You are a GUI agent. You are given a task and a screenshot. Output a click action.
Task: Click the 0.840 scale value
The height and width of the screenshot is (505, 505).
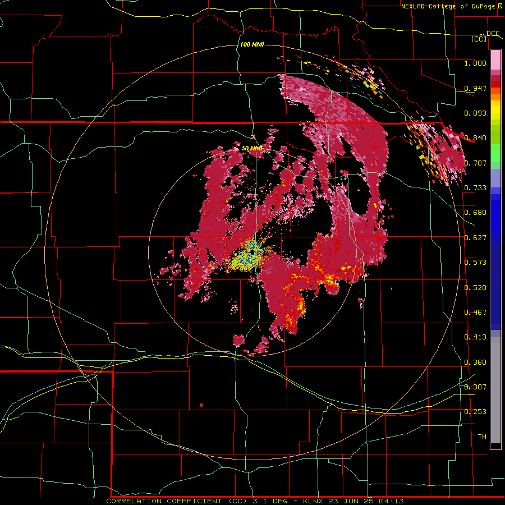(x=475, y=137)
